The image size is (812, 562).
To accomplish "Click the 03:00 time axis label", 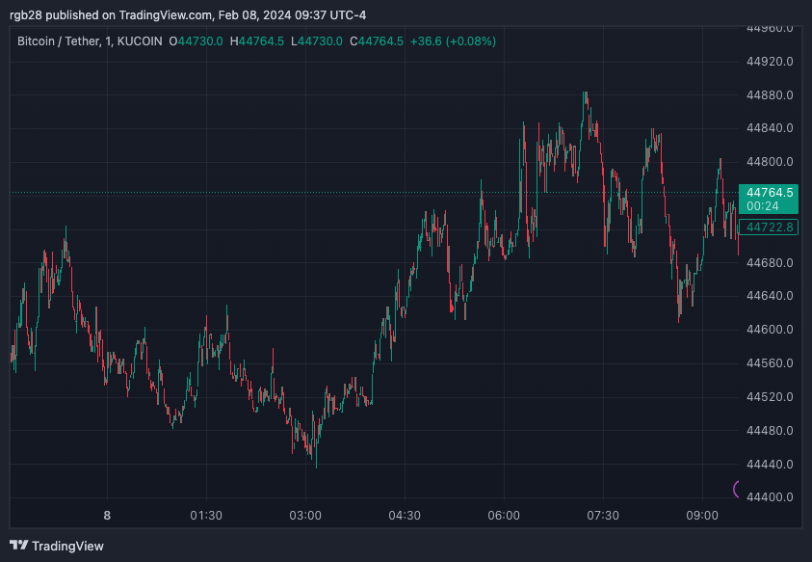I will click(x=305, y=516).
